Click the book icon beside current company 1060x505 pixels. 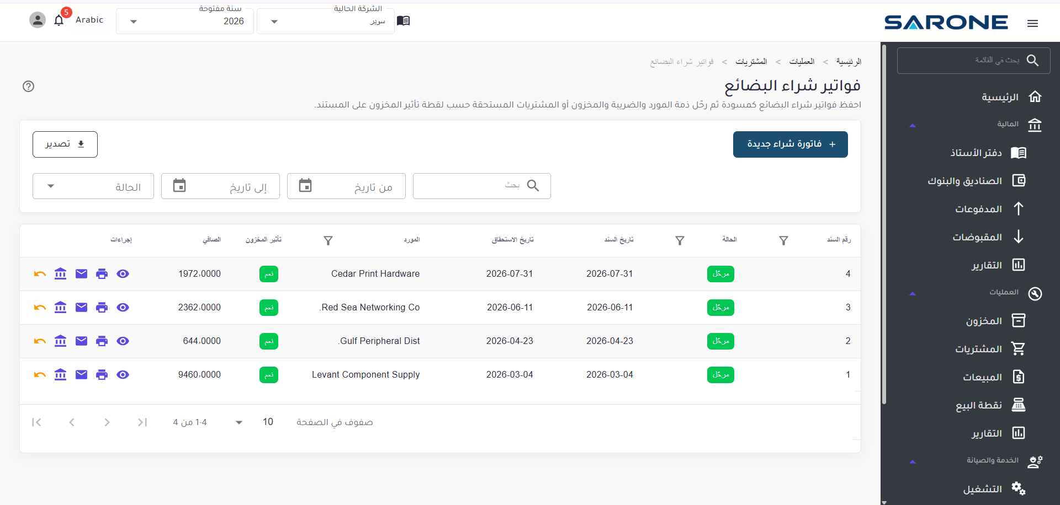pos(404,20)
